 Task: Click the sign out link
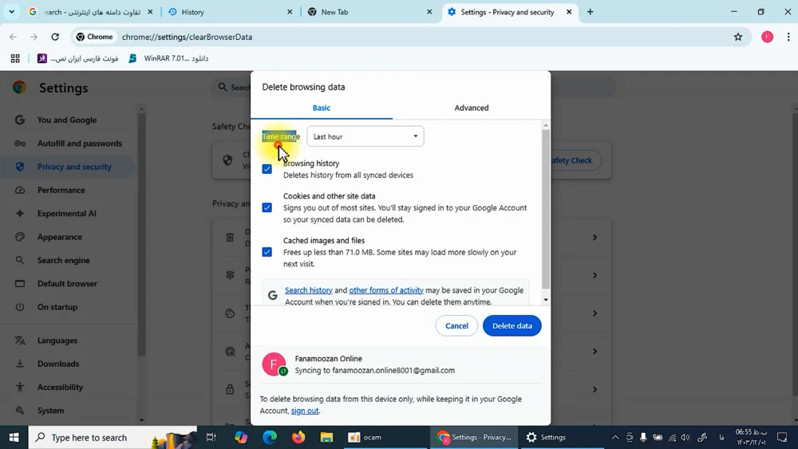304,411
